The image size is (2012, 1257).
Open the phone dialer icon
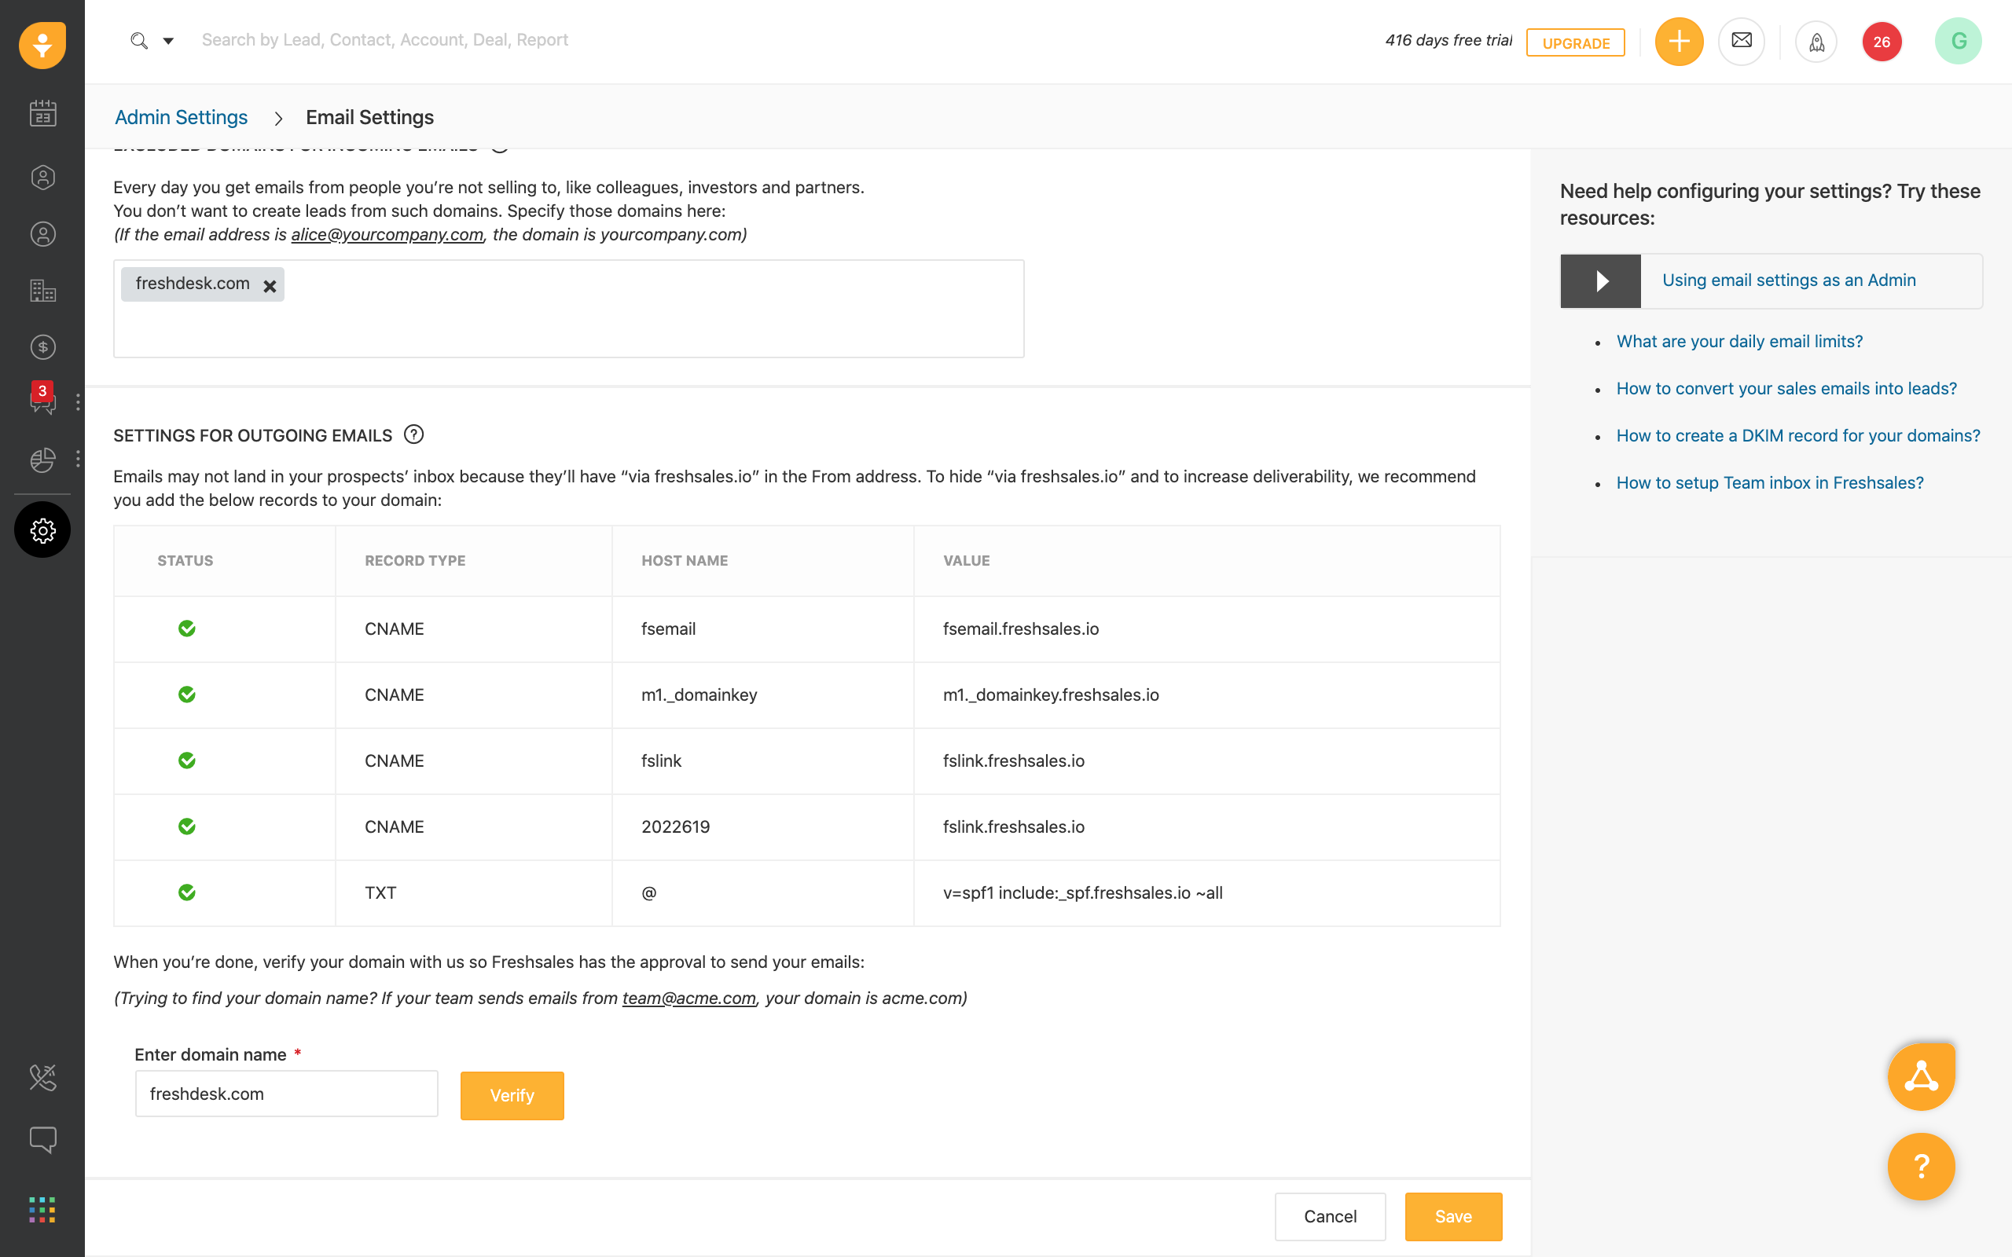pyautogui.click(x=42, y=1077)
